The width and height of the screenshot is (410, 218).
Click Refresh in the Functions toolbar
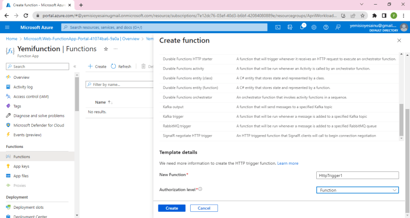coord(121,67)
